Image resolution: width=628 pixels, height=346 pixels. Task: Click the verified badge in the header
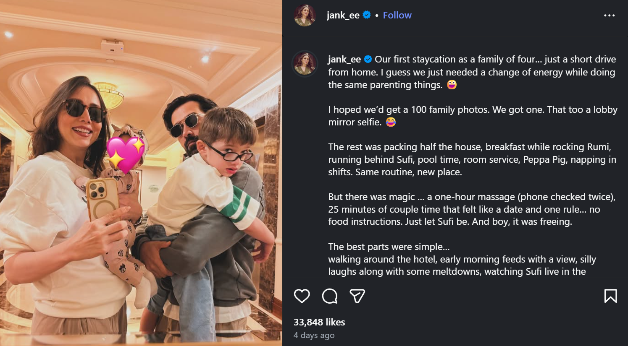point(367,15)
